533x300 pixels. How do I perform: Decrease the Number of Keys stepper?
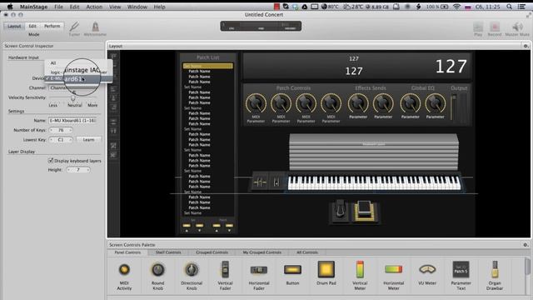point(52,130)
